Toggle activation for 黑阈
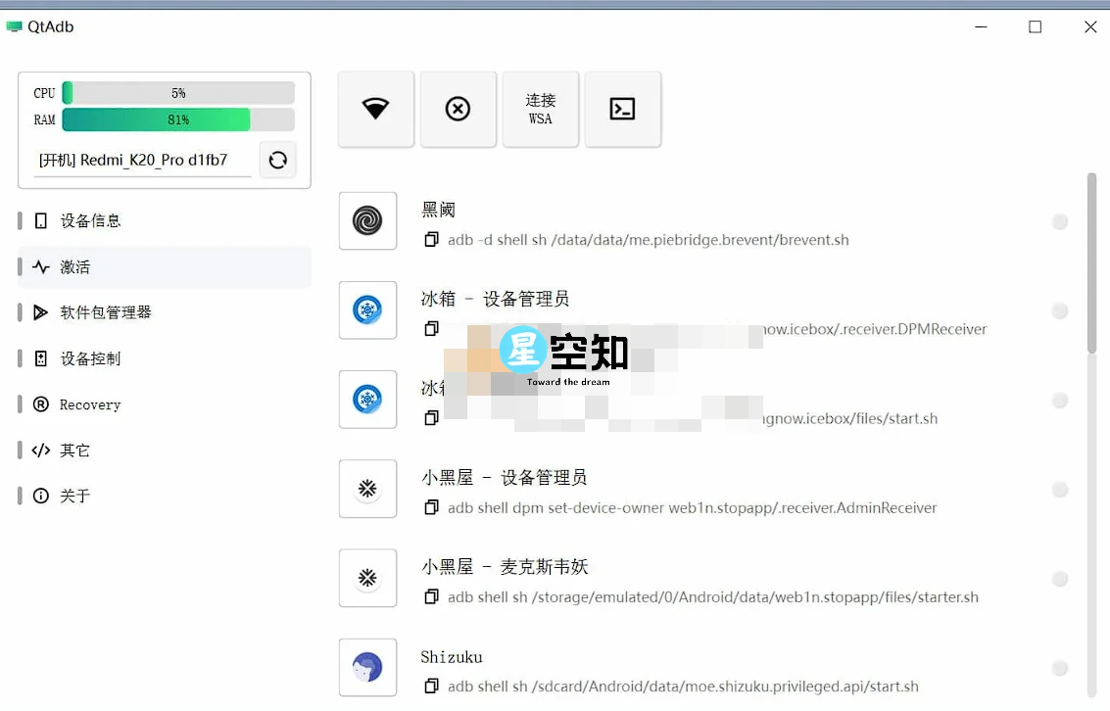 click(x=1059, y=221)
